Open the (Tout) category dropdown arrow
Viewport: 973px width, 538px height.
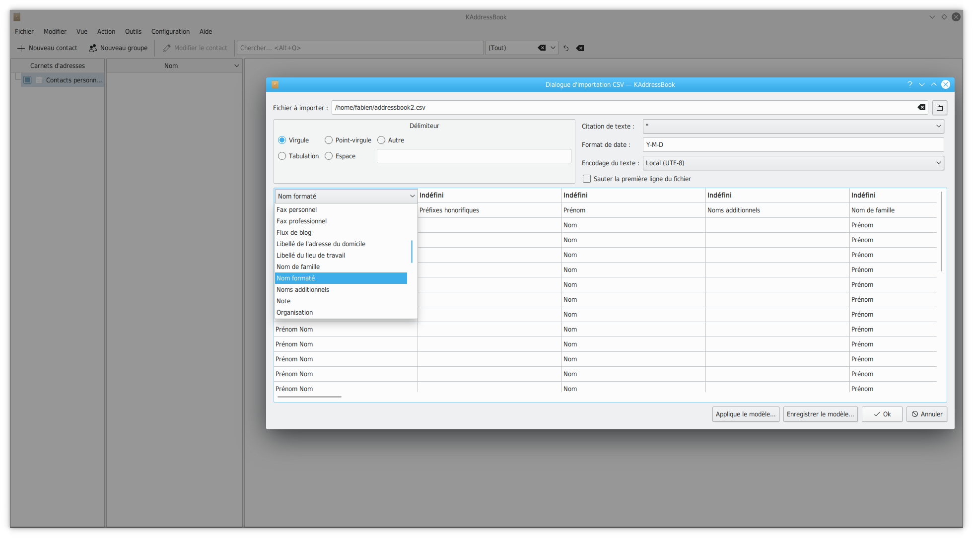pyautogui.click(x=553, y=48)
